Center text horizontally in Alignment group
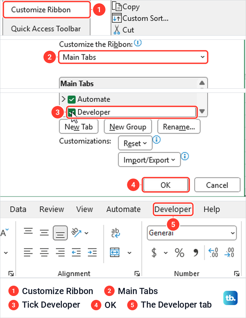 point(44,252)
